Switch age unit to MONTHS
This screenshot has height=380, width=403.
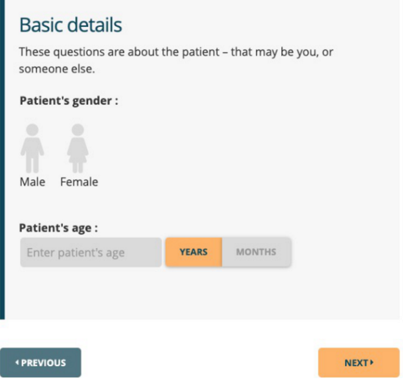256,252
